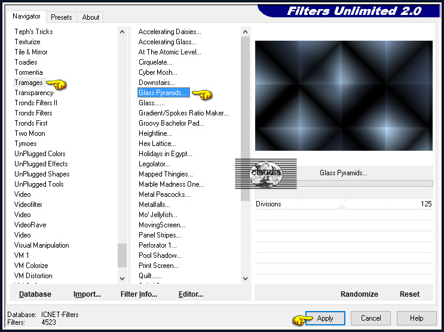The height and width of the screenshot is (332, 444).
Task: Click the Database button
Action: click(35, 294)
